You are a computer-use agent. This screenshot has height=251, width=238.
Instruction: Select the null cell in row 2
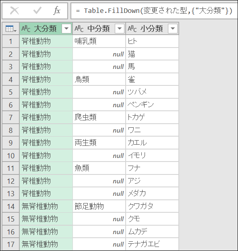pos(99,54)
